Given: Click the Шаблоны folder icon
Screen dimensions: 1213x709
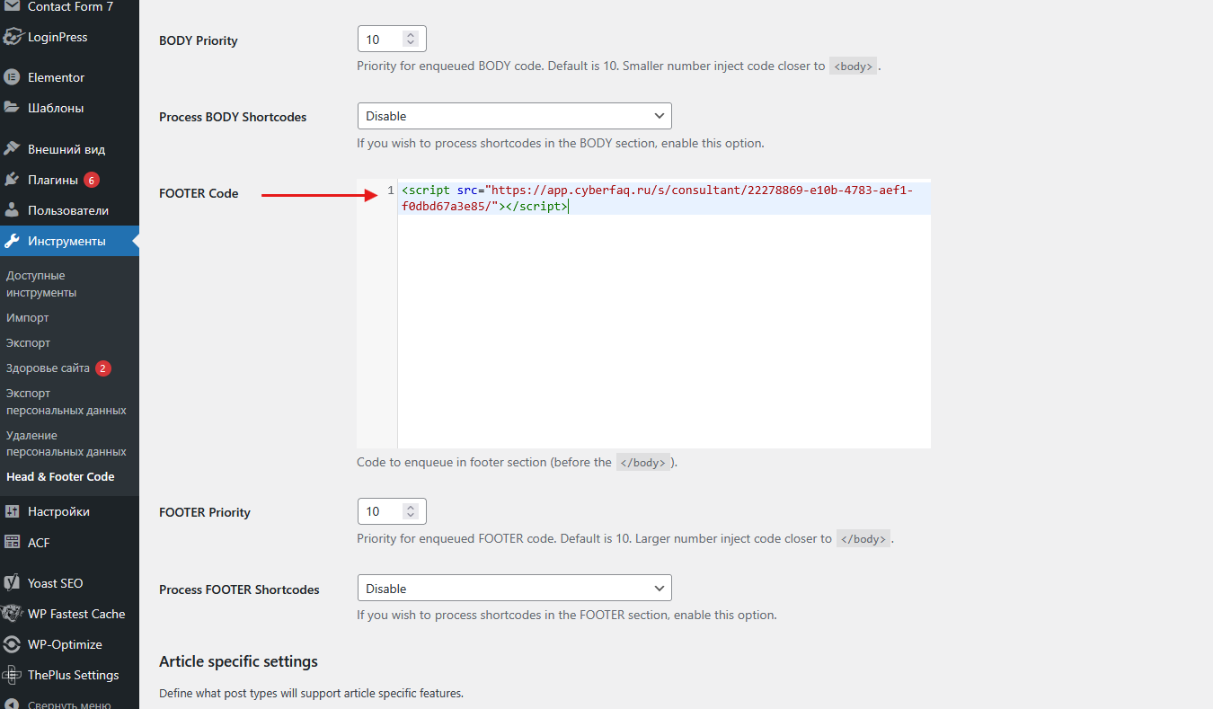Looking at the screenshot, I should click(x=13, y=108).
